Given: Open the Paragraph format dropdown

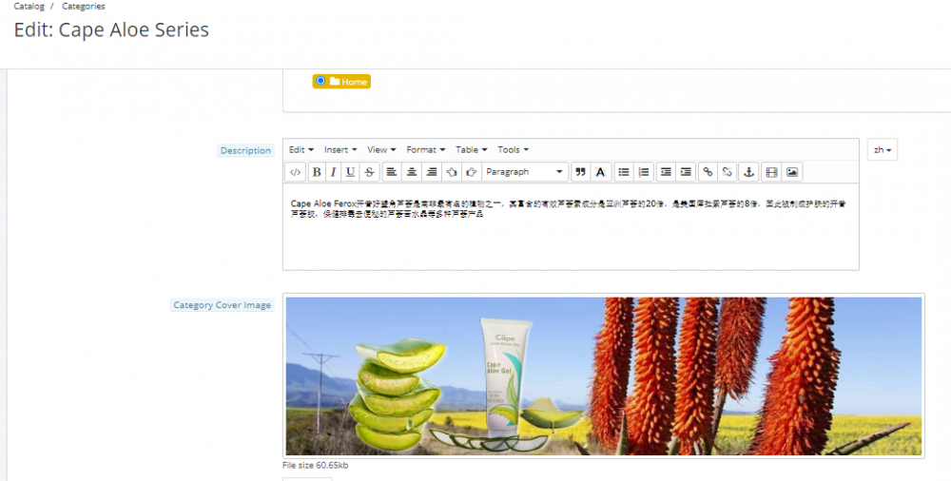Looking at the screenshot, I should [x=525, y=172].
